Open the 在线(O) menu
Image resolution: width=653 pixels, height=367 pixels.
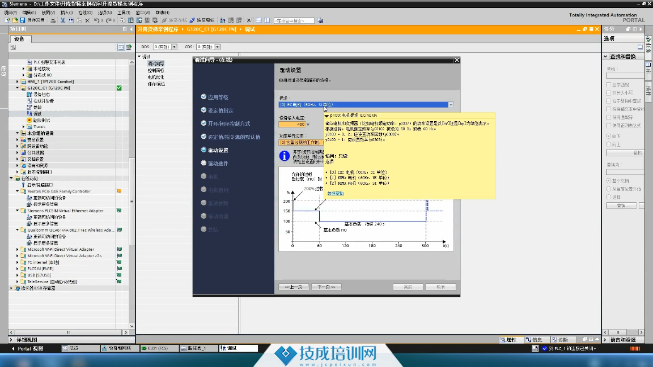tap(86, 12)
